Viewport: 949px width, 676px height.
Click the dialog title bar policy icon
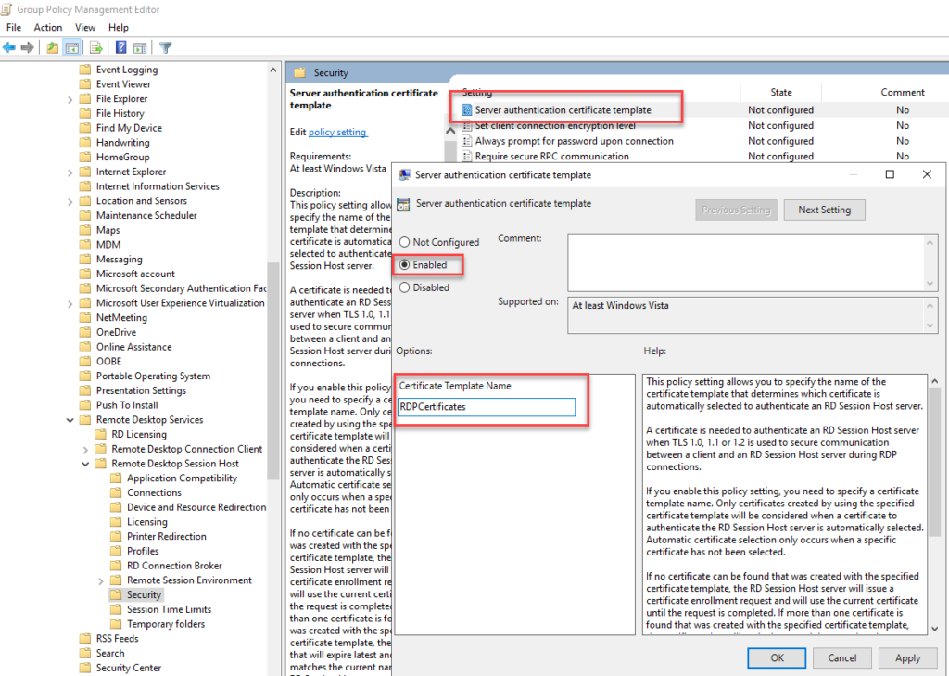click(x=404, y=175)
